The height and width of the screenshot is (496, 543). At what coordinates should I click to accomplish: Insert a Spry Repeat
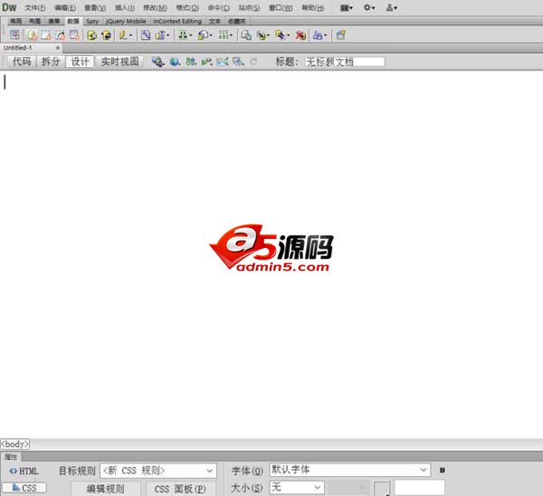point(60,35)
